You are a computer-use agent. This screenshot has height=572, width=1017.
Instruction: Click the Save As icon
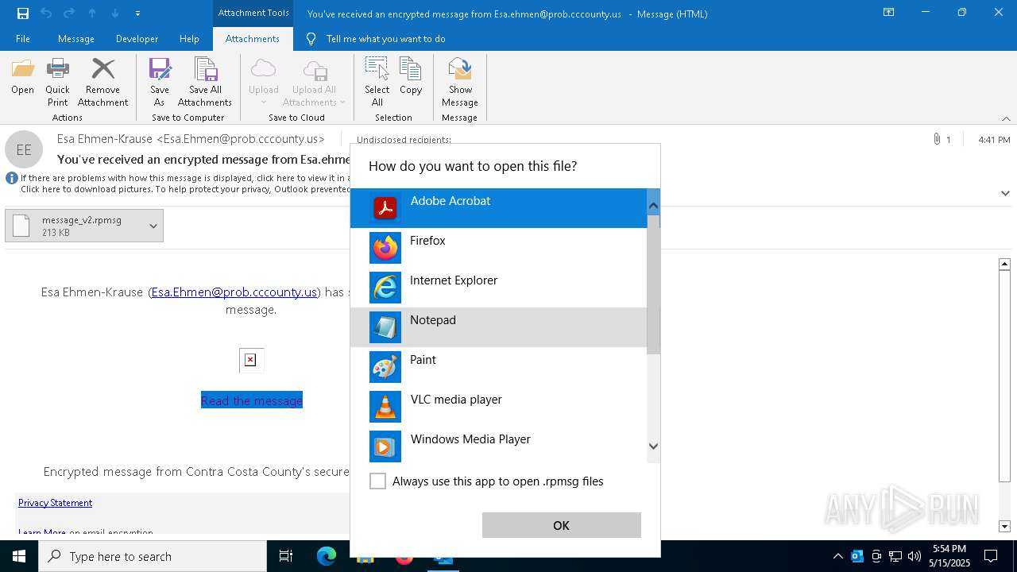[159, 83]
